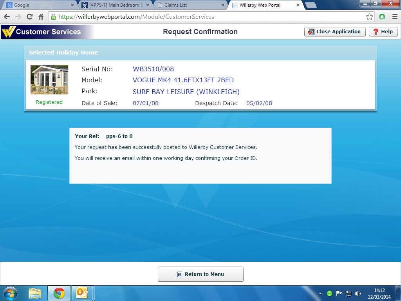The width and height of the screenshot is (401, 301).
Task: Click the Willerby W logo in header
Action: click(9, 31)
